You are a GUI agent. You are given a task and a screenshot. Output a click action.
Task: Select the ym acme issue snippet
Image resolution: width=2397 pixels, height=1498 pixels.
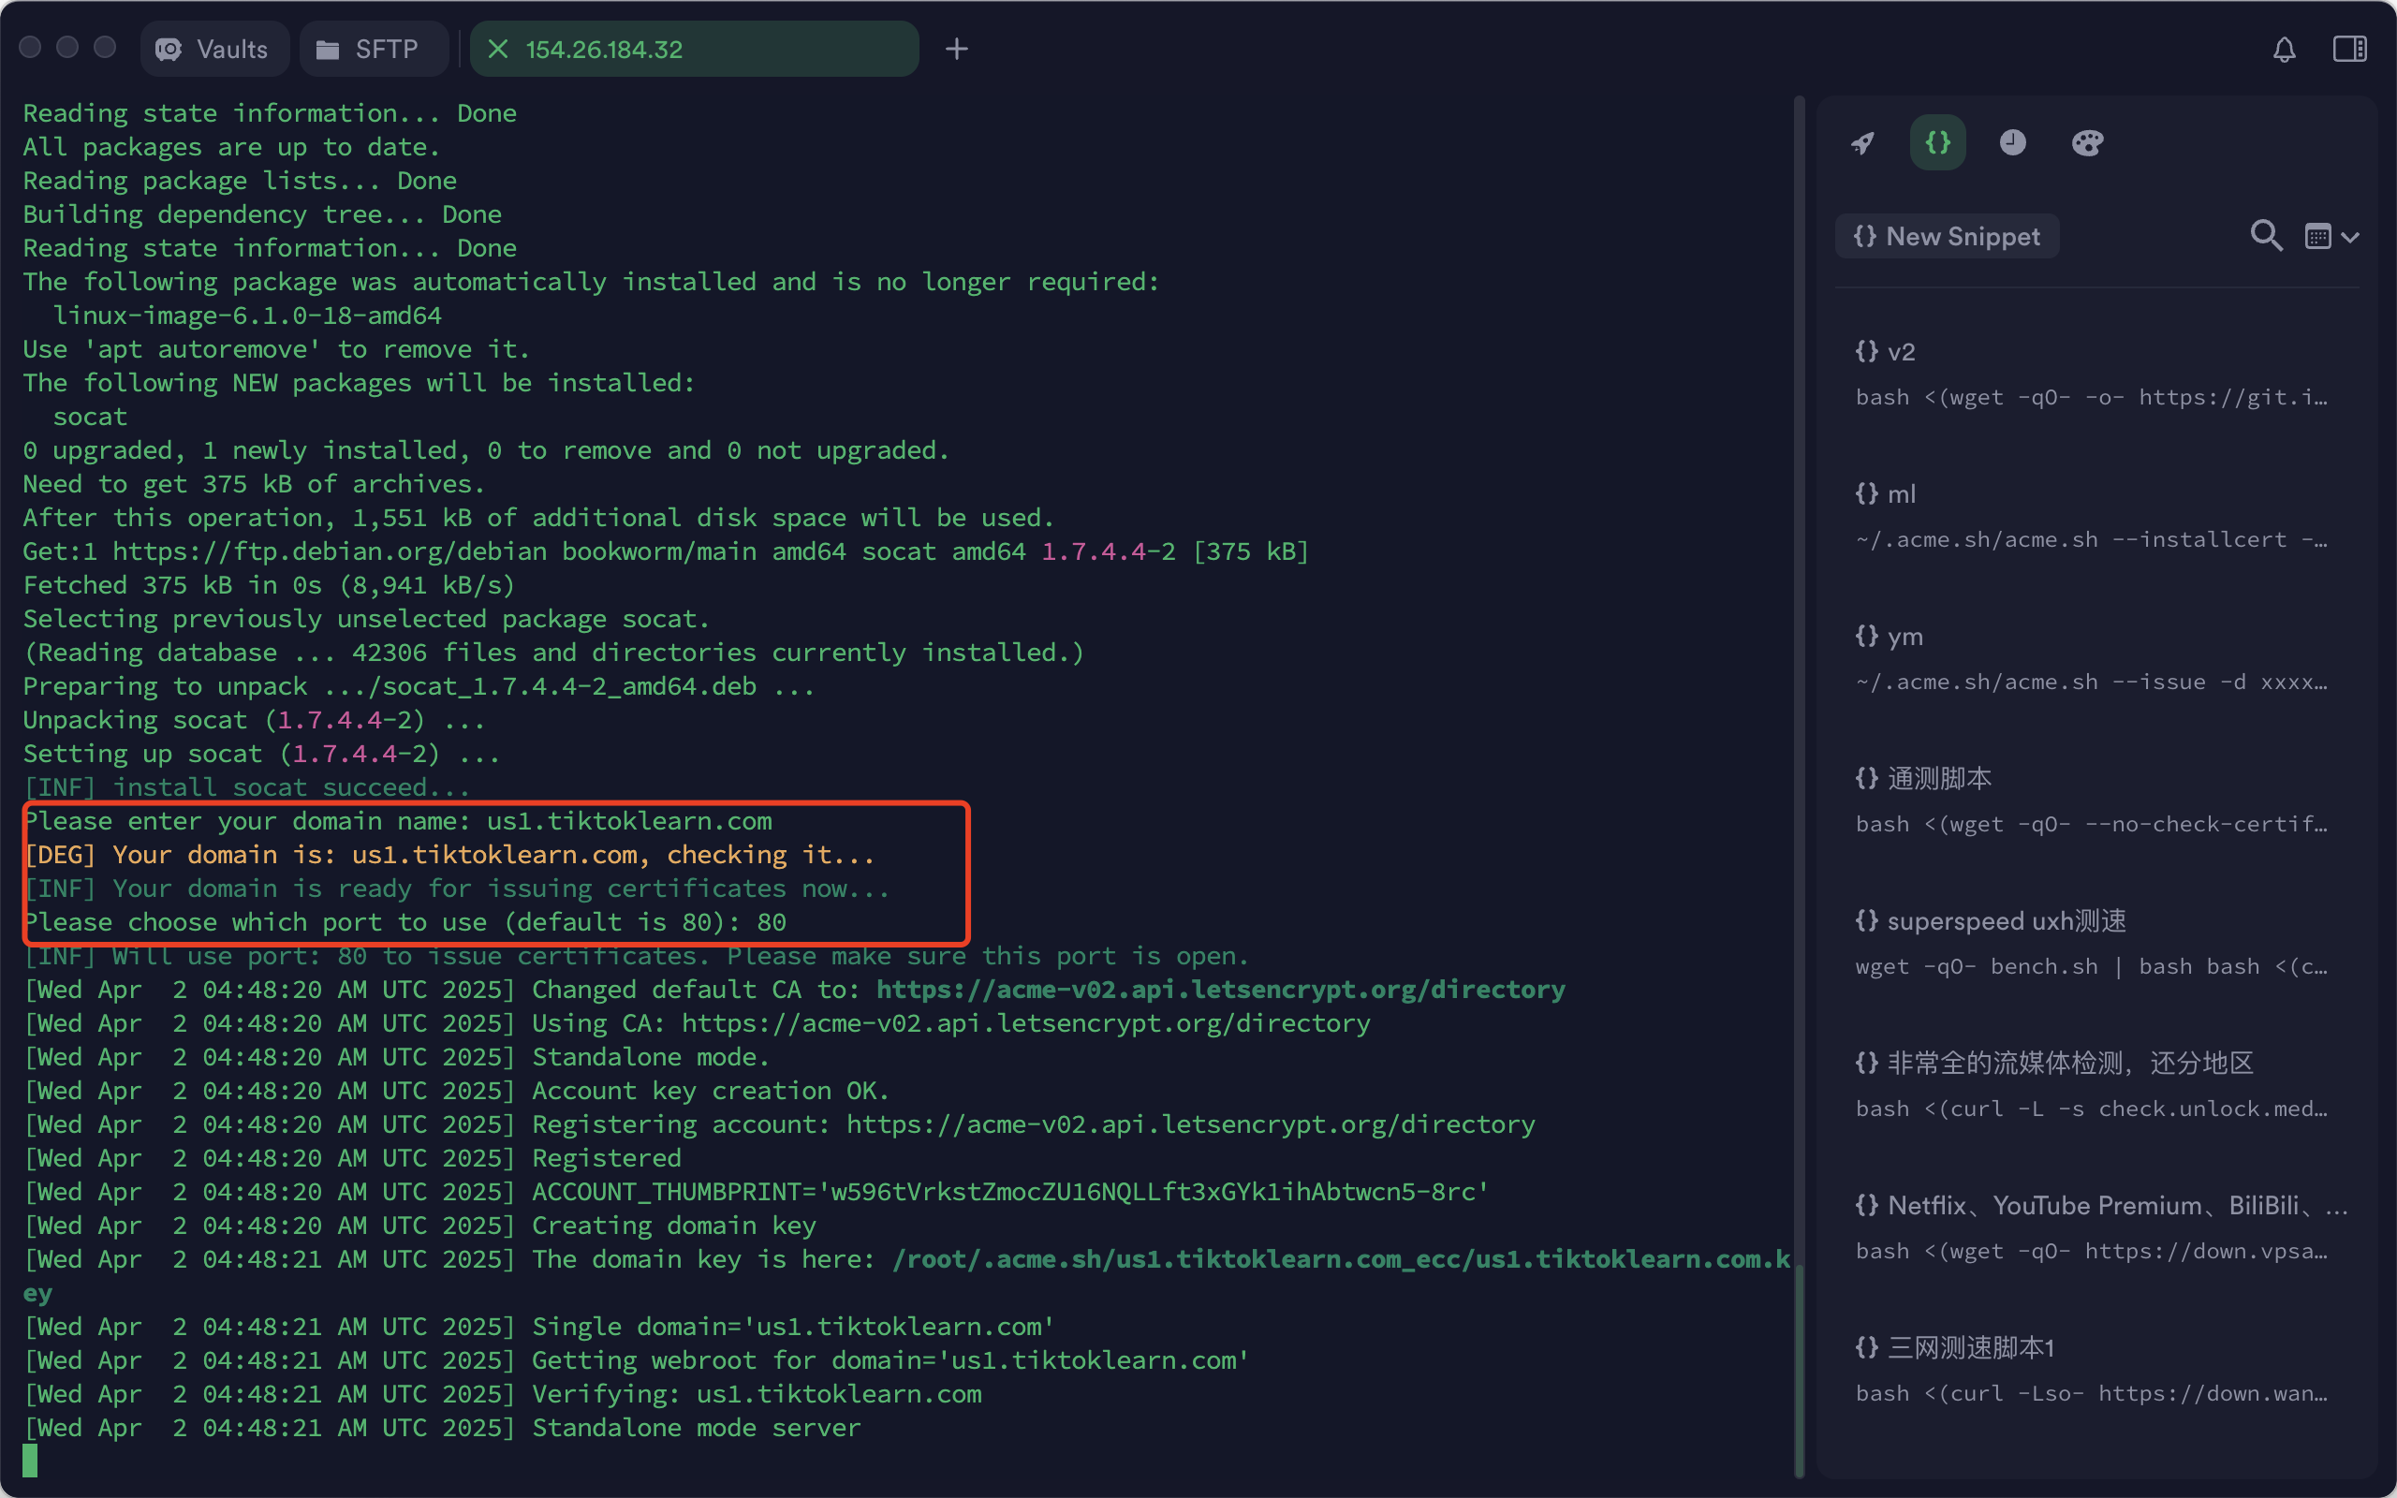tap(2090, 659)
